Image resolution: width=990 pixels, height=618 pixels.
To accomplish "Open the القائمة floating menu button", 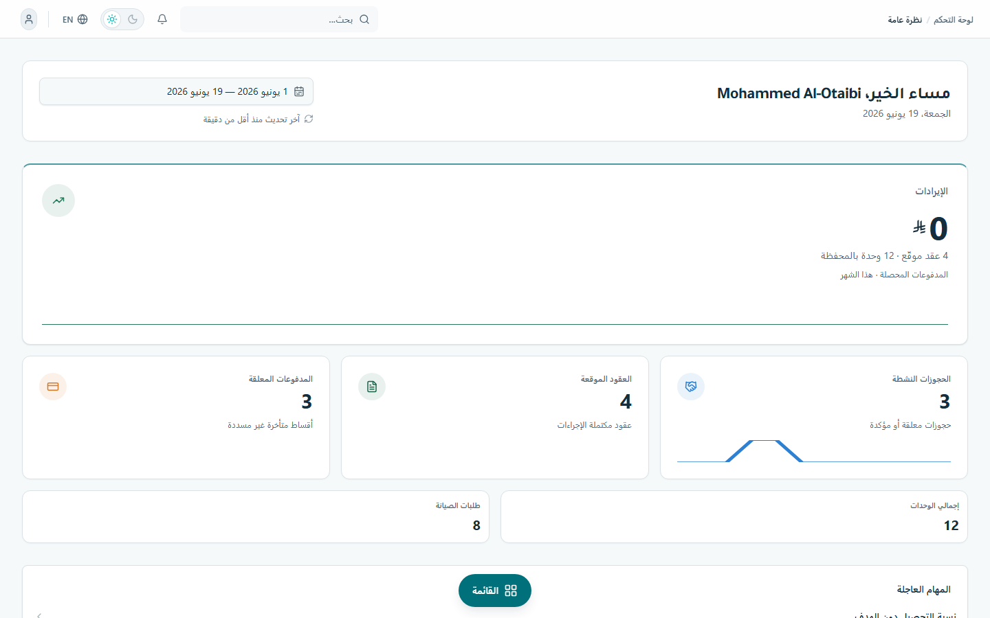I will pyautogui.click(x=495, y=591).
